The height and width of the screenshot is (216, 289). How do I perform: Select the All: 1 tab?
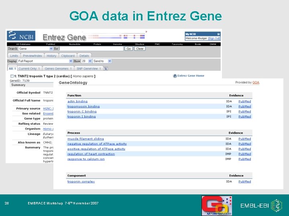click(x=12, y=68)
